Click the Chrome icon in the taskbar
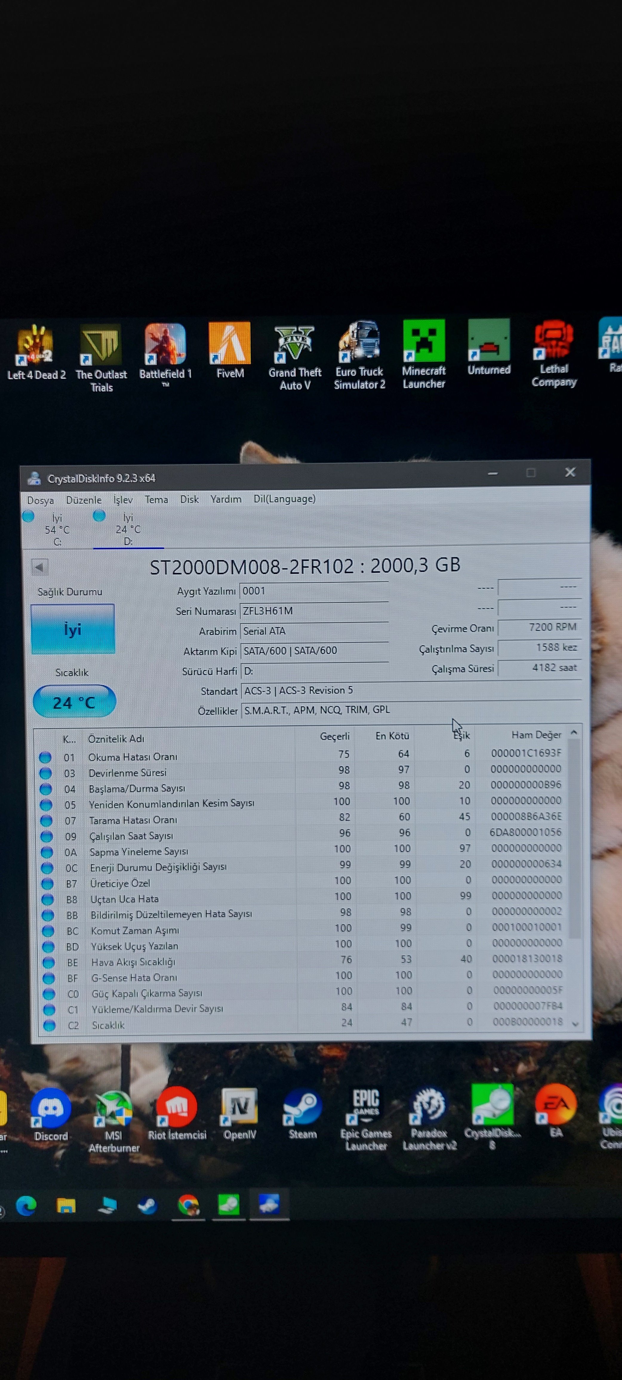 click(x=188, y=1205)
